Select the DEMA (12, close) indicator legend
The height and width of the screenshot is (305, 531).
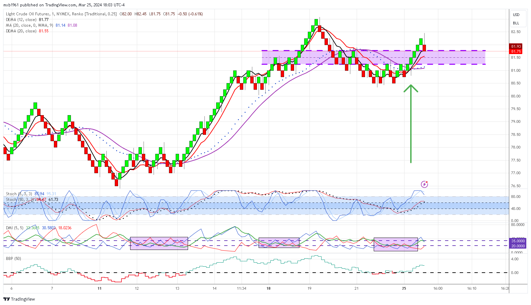(21, 20)
